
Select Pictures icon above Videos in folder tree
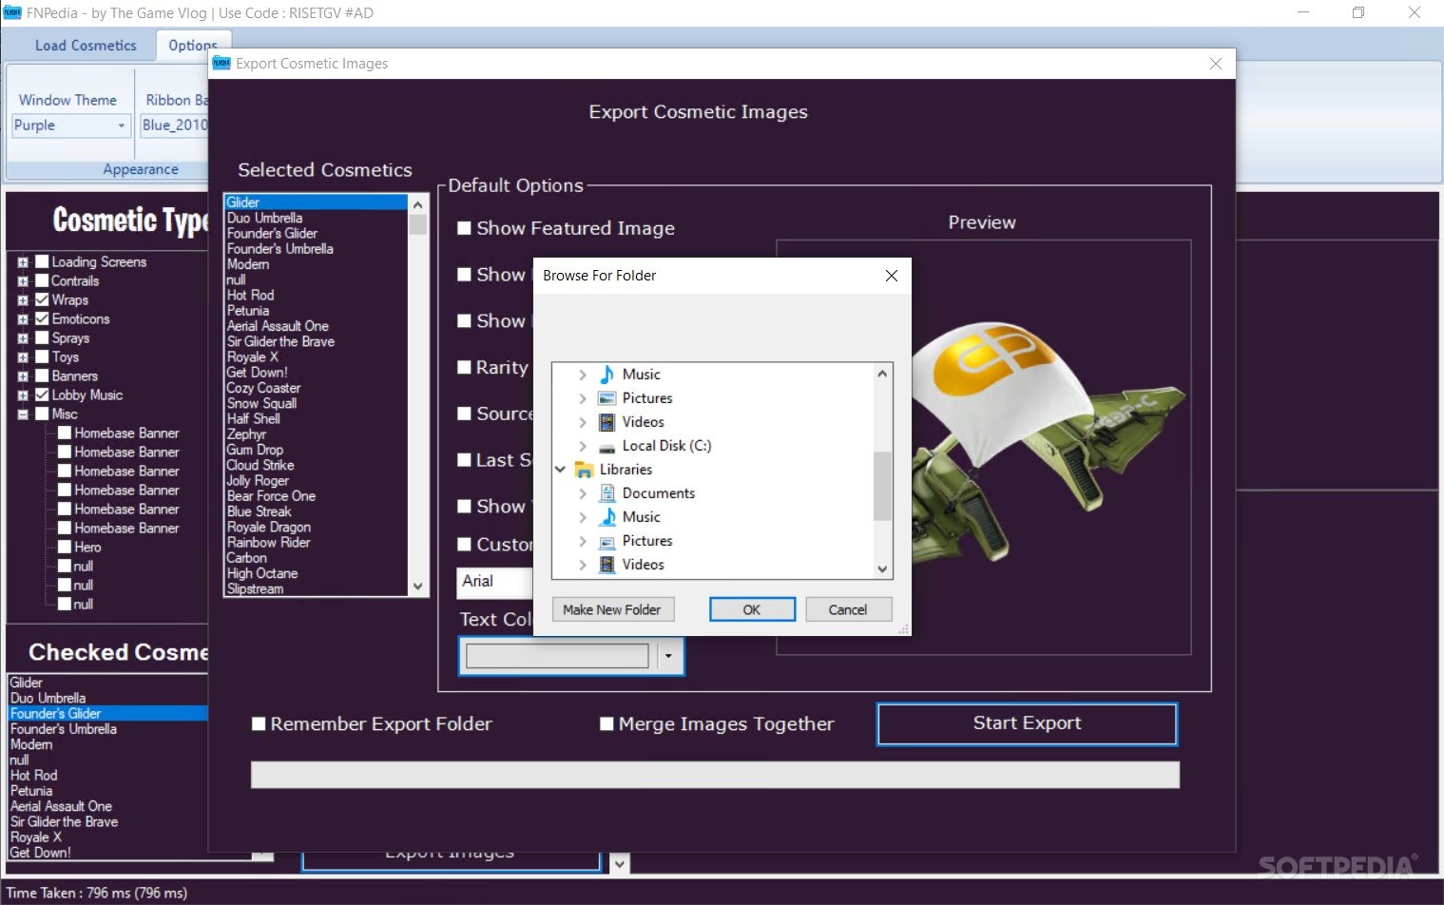click(606, 398)
